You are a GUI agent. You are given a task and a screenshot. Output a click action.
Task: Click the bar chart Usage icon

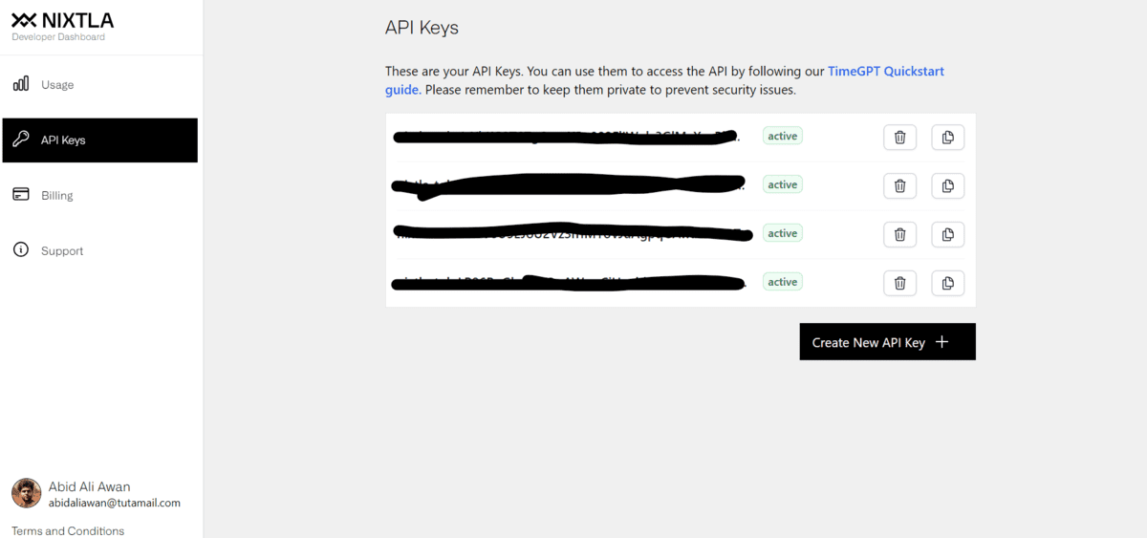click(20, 84)
